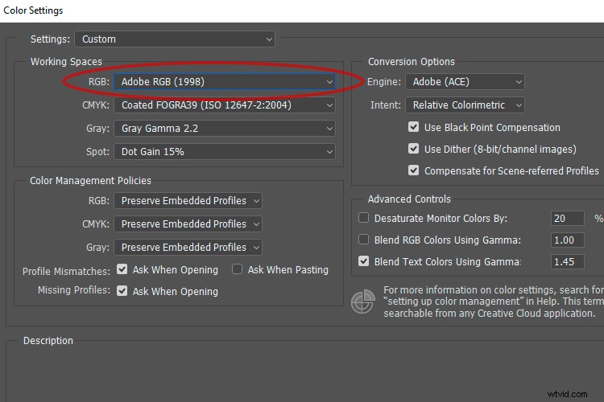Screen dimensions: 604x402
Task: Toggle Profile Mismatches Ask When Opening checkbox
Action: coord(122,269)
